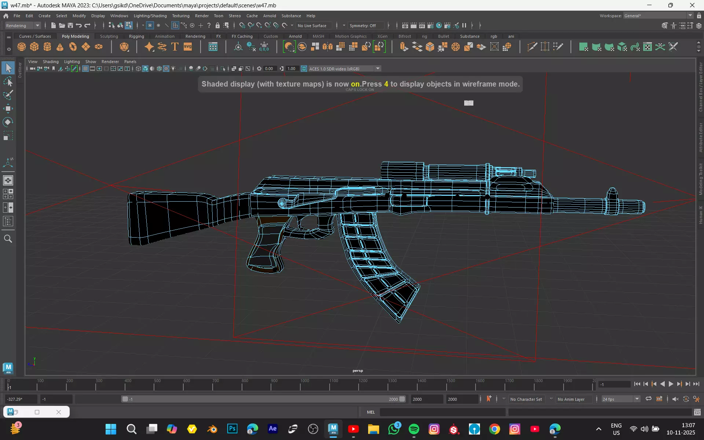The image size is (704, 440).
Task: Click the Planar UV mapping green icon
Action: (583, 47)
